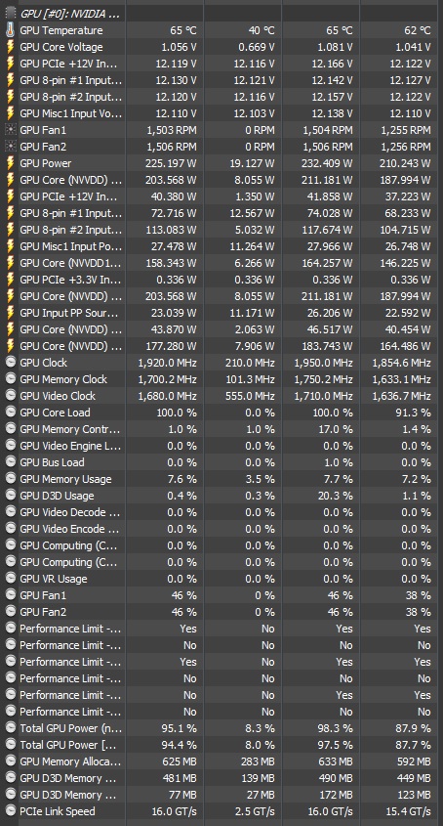The height and width of the screenshot is (826, 443).
Task: Click the round icon beside GPU Video Encode ...
Action: click(11, 529)
